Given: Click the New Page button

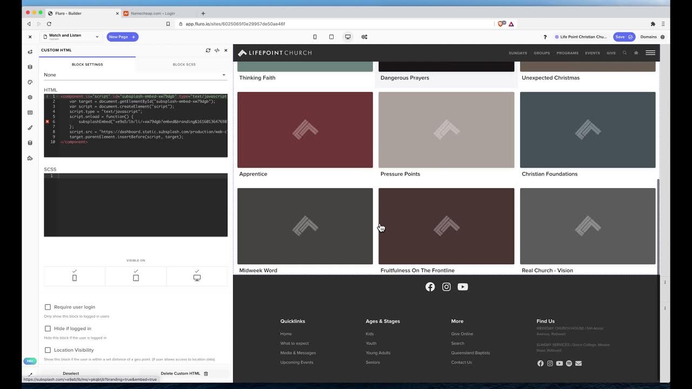Looking at the screenshot, I should click(122, 37).
